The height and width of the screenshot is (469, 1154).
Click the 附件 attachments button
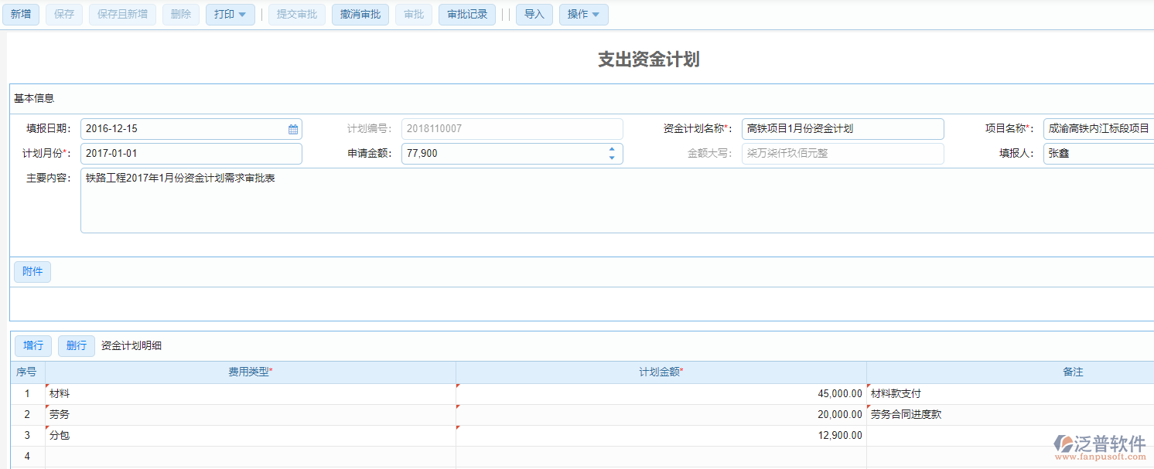pos(32,271)
